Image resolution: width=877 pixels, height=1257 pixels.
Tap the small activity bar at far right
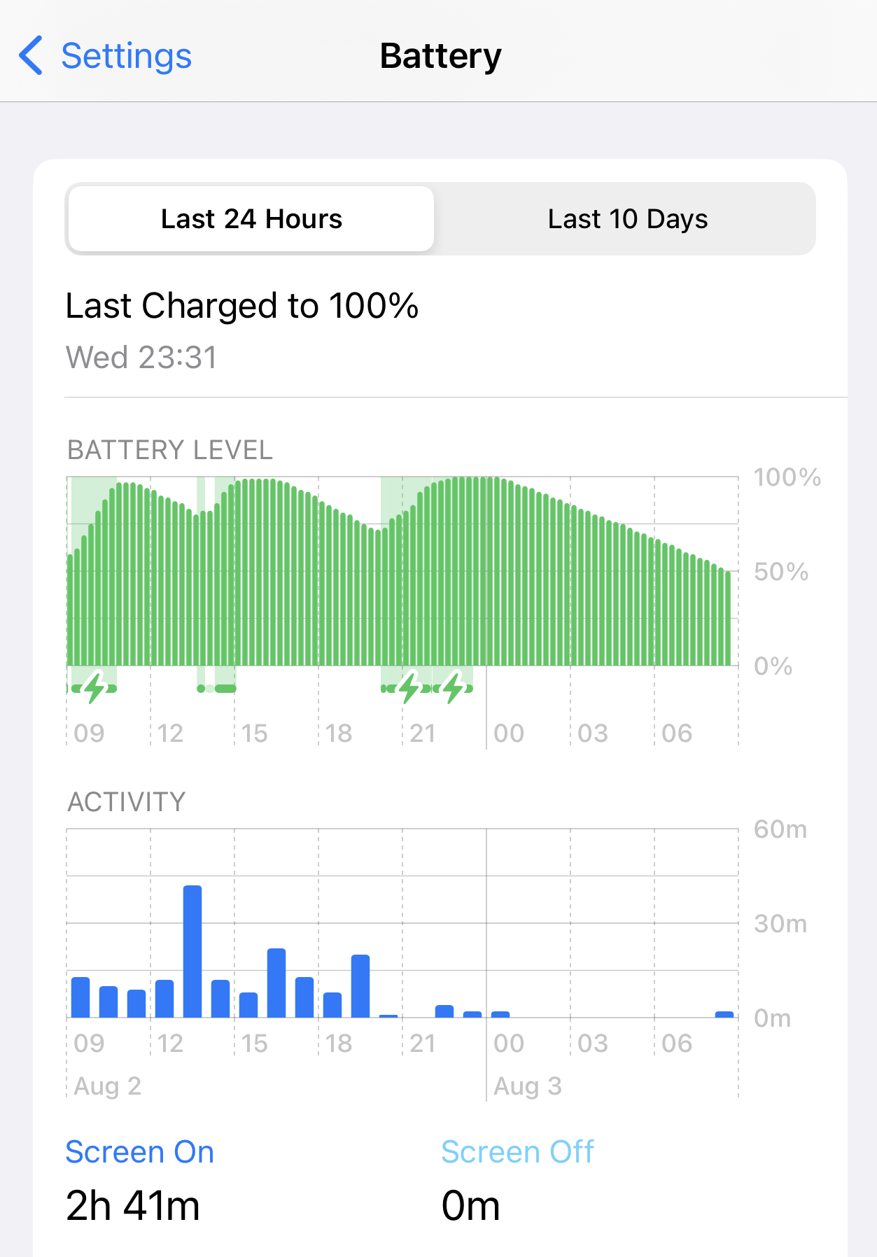[x=724, y=1014]
